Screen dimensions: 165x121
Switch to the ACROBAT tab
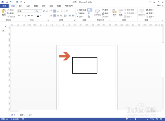pyautogui.click(x=69, y=6)
